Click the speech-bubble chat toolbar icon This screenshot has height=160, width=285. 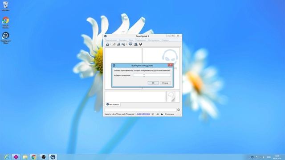coord(130,44)
